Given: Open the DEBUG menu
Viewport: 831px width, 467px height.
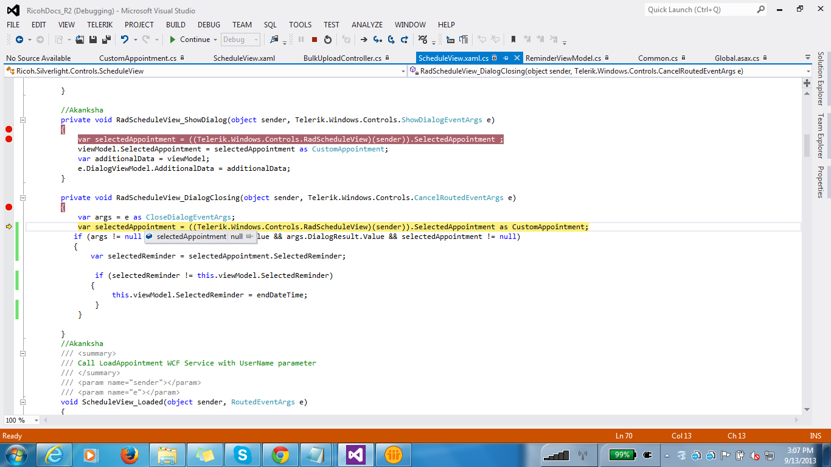Looking at the screenshot, I should (x=209, y=25).
